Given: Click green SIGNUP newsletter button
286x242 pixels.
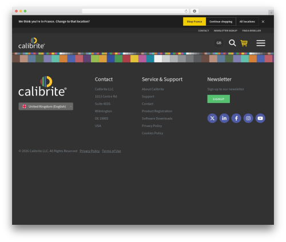Looking at the screenshot, I should [219, 99].
